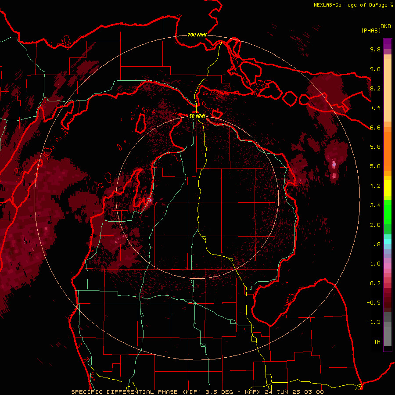This screenshot has width=395, height=395.
Task: Select the yellow segment of the color bar
Action: pos(388,188)
